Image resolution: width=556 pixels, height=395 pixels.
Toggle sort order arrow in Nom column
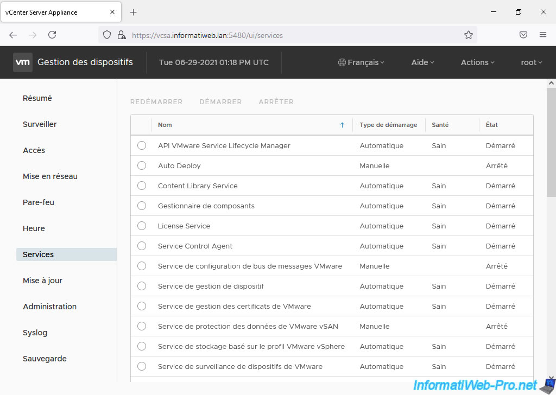342,125
